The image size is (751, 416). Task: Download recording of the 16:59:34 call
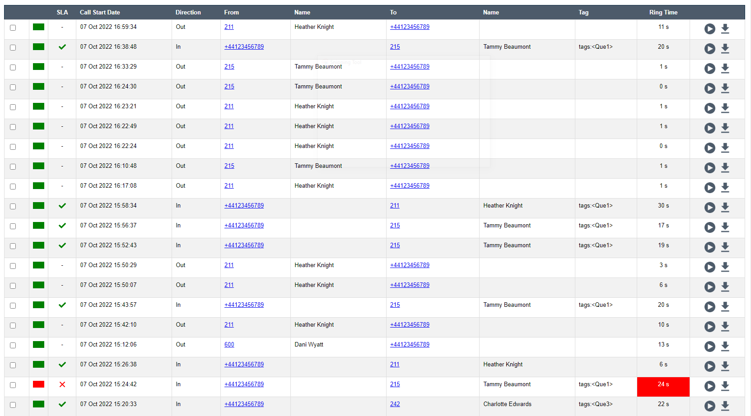click(725, 29)
